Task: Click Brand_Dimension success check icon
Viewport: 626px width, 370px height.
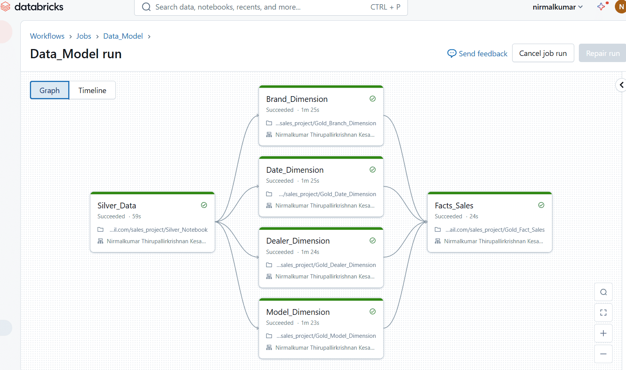Action: click(373, 99)
